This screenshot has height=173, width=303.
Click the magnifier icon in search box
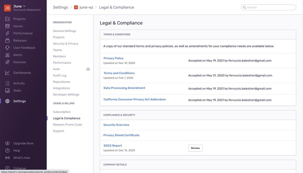click(244, 8)
